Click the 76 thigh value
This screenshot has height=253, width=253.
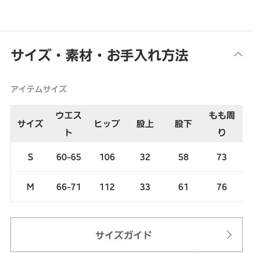coord(222,187)
